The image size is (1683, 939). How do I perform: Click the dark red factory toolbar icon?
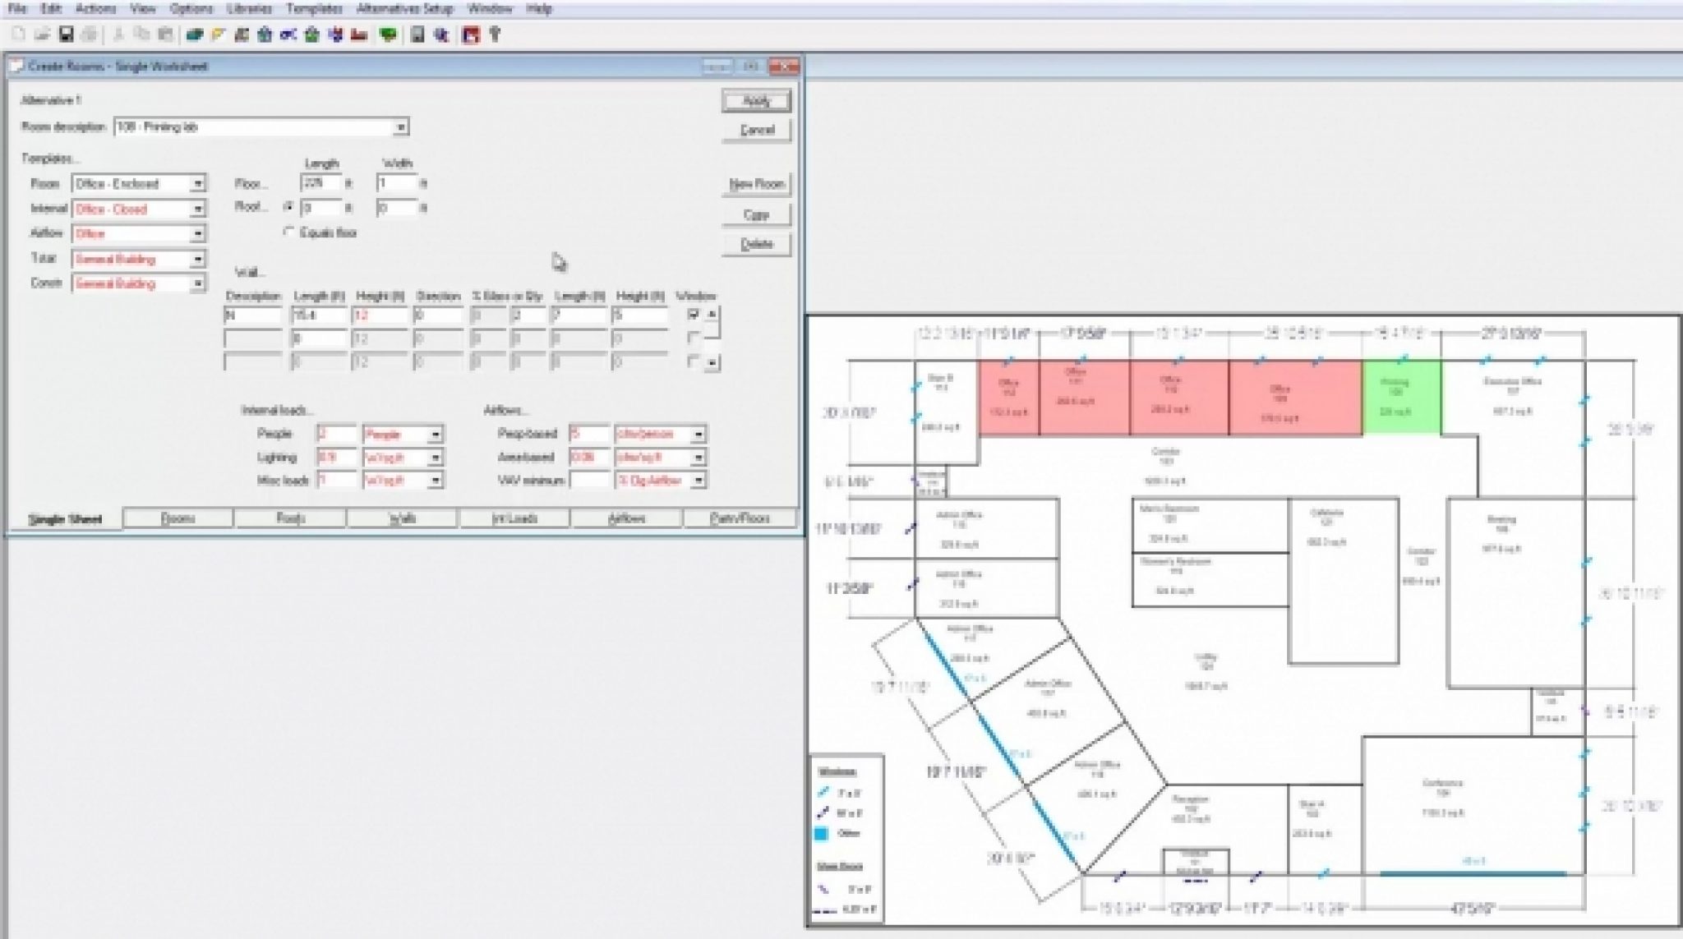point(359,35)
